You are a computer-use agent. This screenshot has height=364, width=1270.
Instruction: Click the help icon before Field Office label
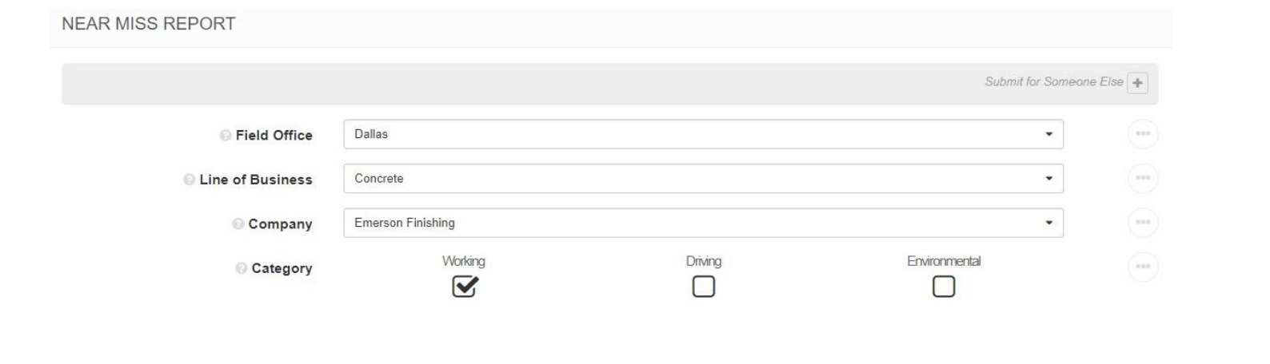point(225,136)
